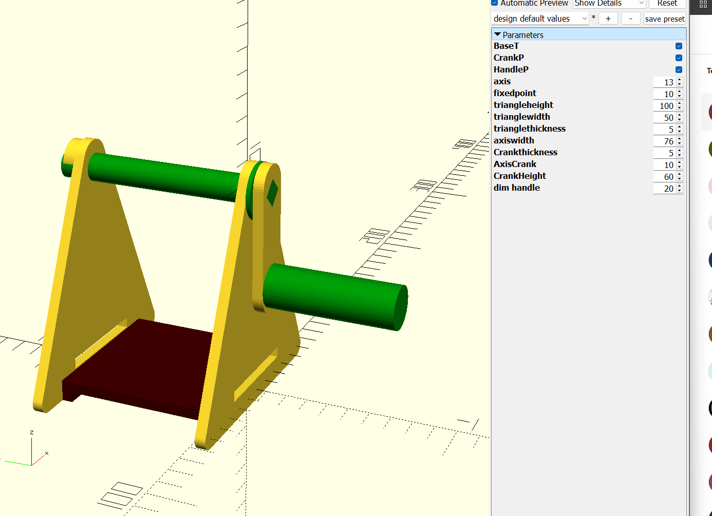This screenshot has width=712, height=516.
Task: Click the CrankHeight field showing 60
Action: click(x=664, y=177)
